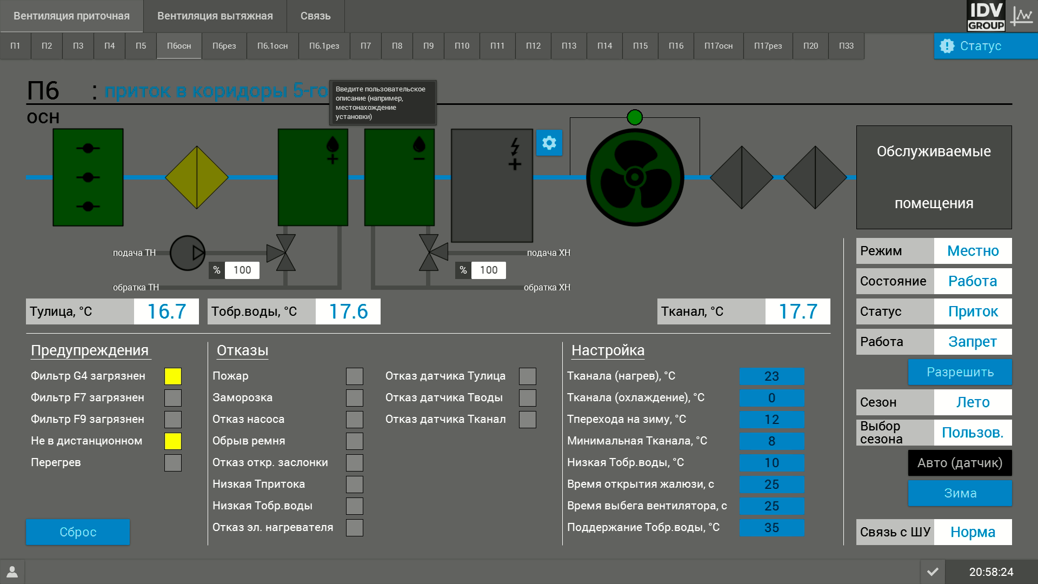Click Сезон value Лето
The width and height of the screenshot is (1038, 584).
(x=973, y=402)
